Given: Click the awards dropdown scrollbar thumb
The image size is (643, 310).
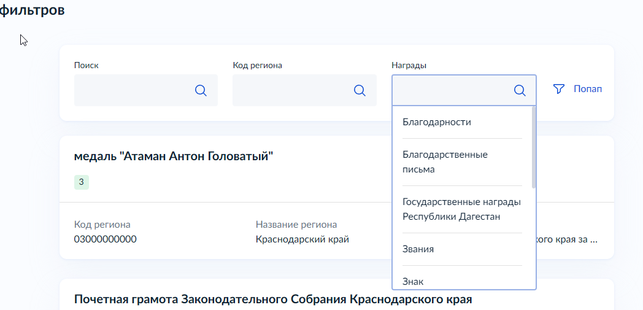Looking at the screenshot, I should [x=534, y=147].
